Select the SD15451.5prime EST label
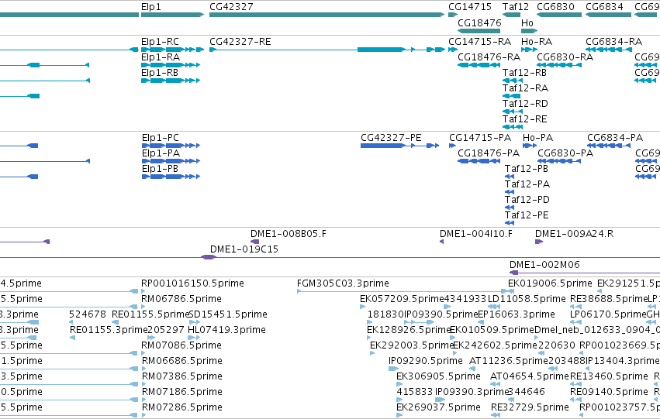This screenshot has width=660, height=419. click(228, 314)
